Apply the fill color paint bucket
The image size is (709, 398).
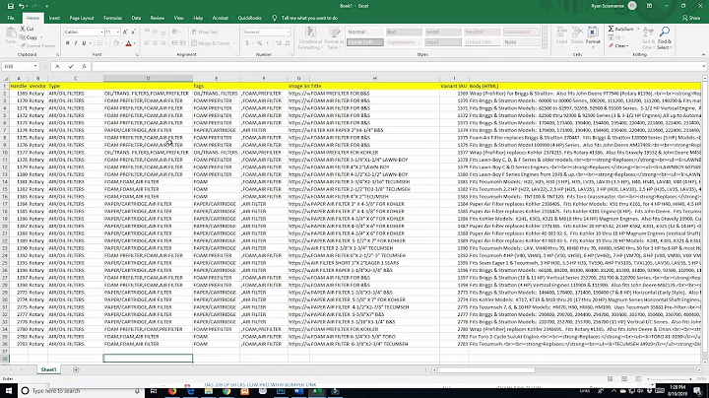116,43
